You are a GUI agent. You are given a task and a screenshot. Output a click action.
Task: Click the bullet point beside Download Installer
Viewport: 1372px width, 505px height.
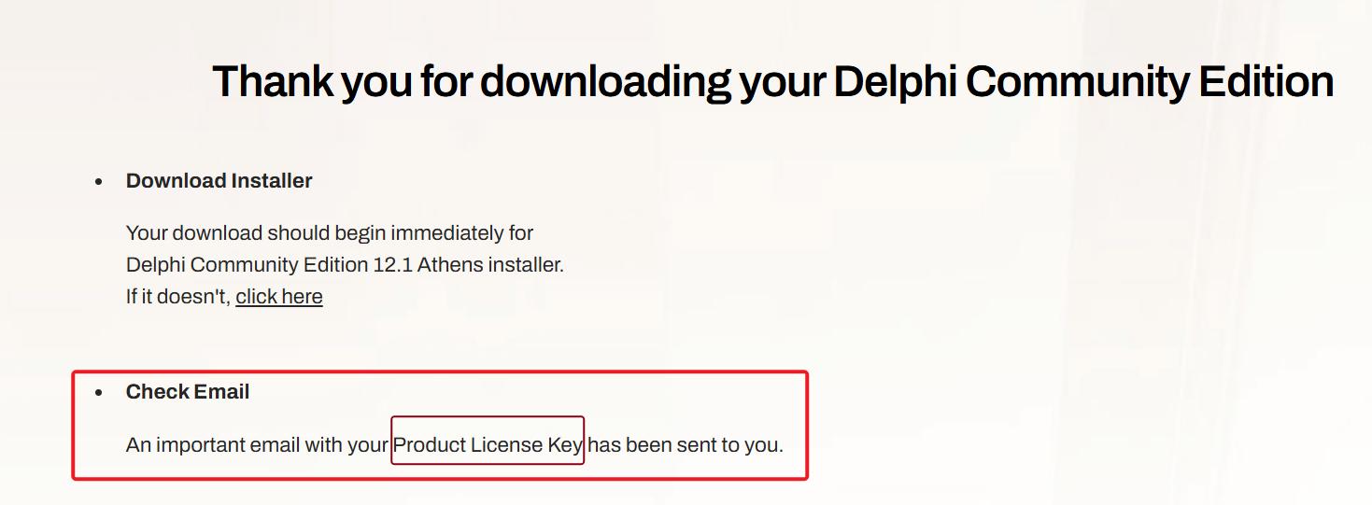click(x=99, y=182)
